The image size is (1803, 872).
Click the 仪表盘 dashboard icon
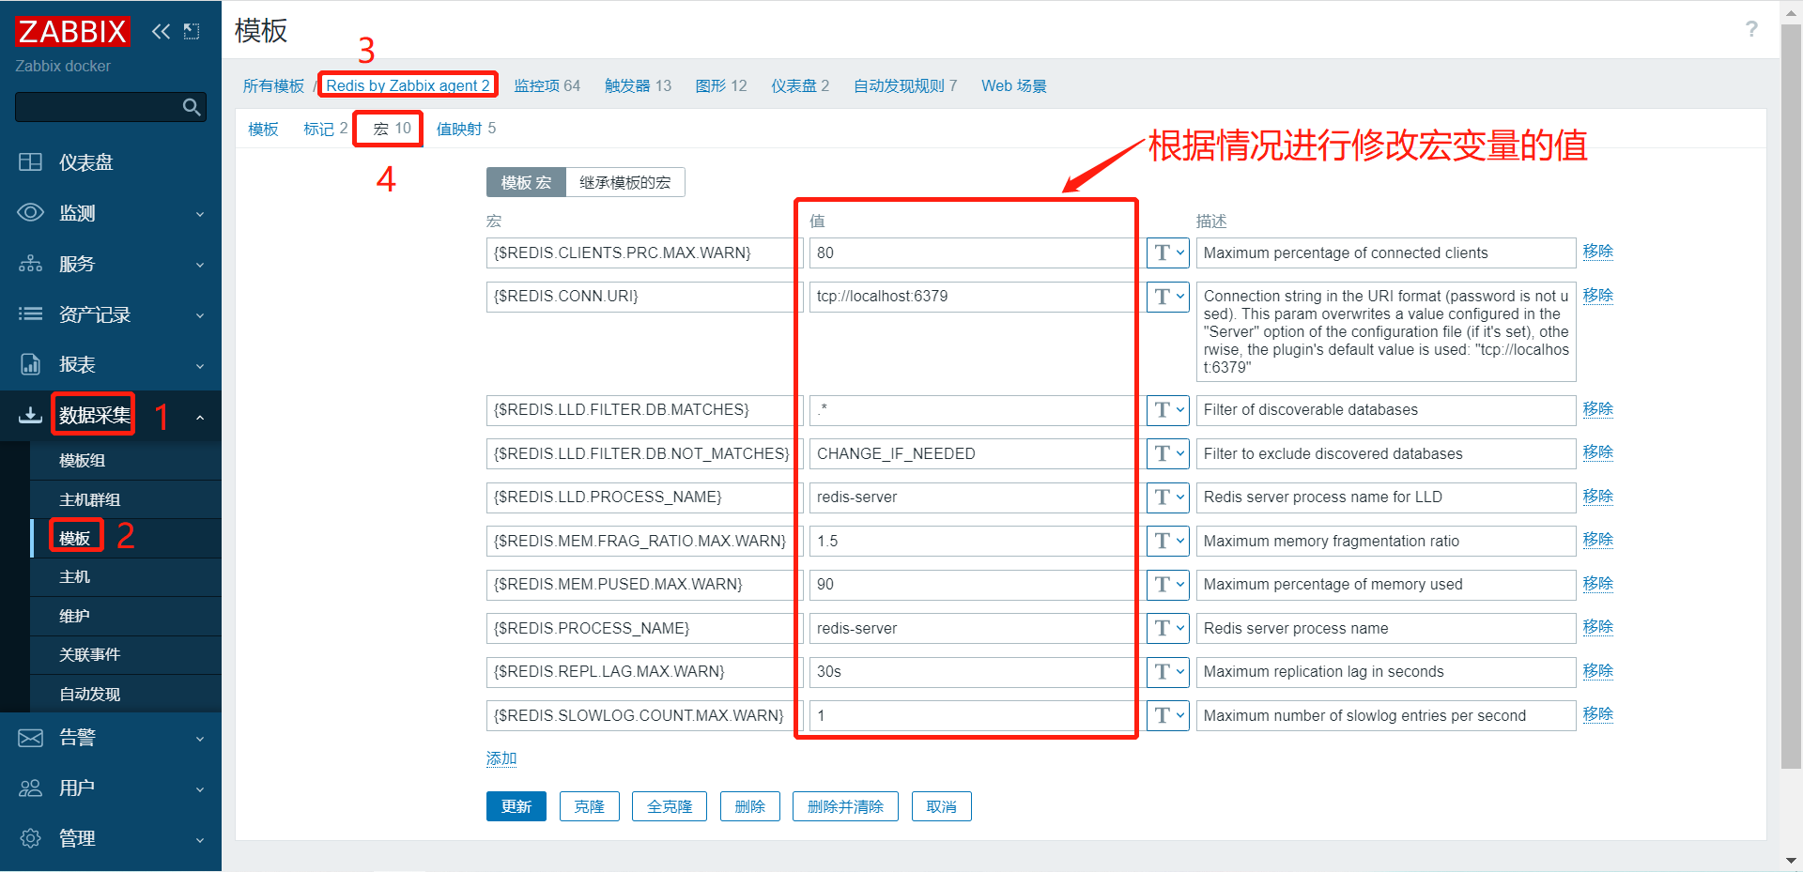pos(30,162)
